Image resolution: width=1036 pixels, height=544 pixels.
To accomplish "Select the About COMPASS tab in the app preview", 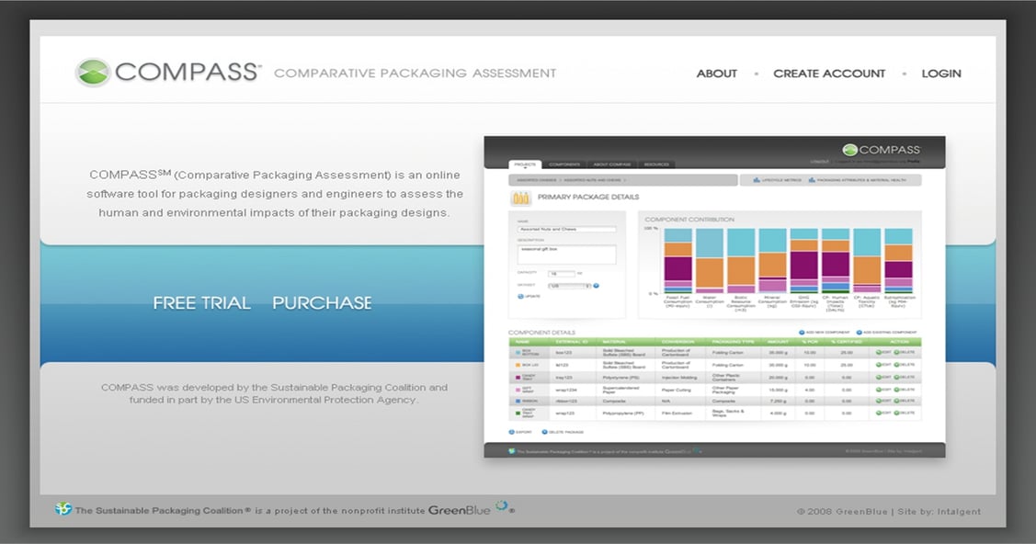I will (x=612, y=164).
